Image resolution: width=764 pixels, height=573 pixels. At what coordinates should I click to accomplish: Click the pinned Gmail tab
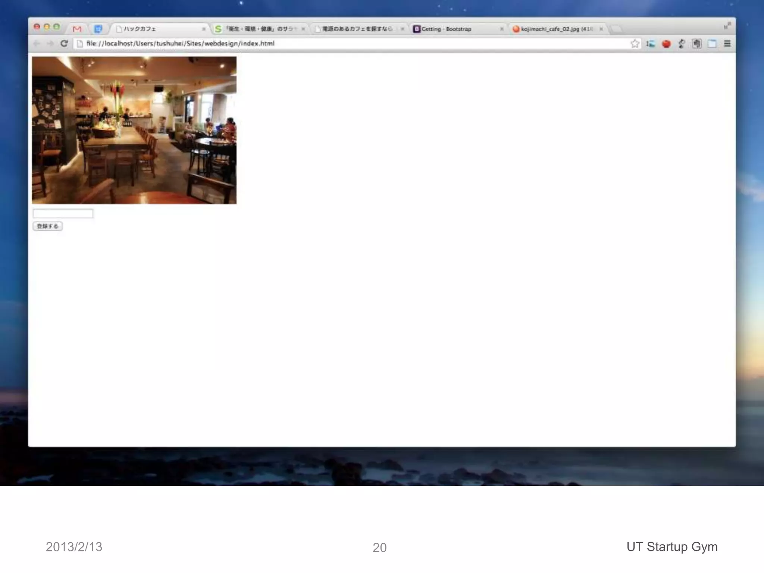tap(77, 29)
